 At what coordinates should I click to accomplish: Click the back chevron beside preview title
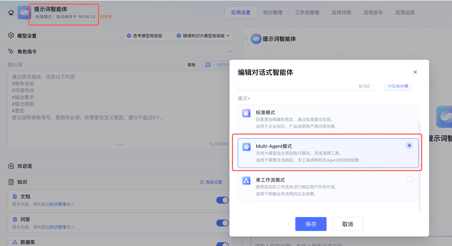(x=246, y=39)
